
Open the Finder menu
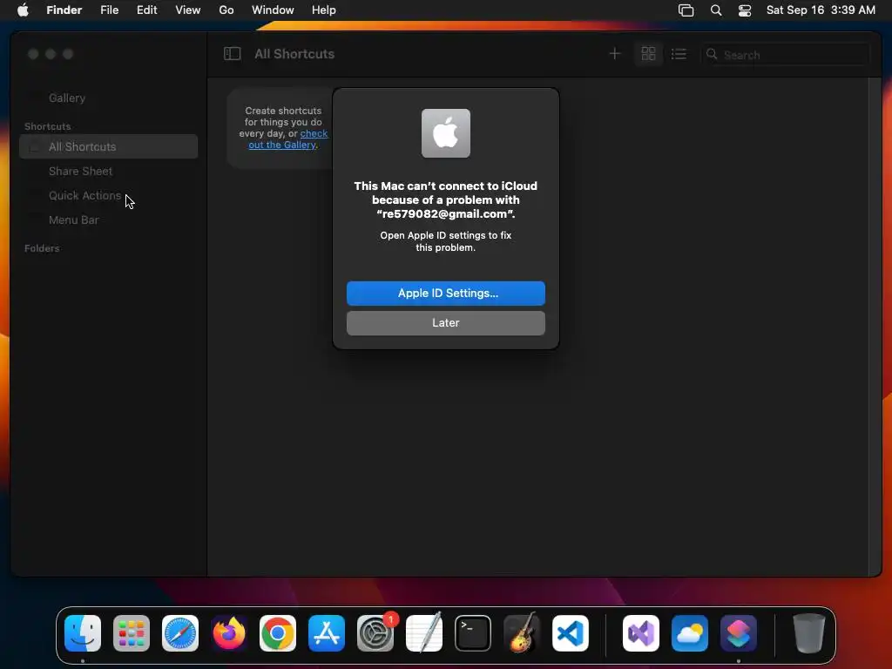(x=64, y=10)
